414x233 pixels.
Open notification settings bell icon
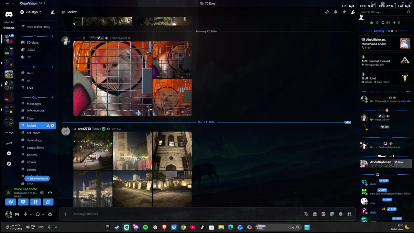(x=336, y=12)
